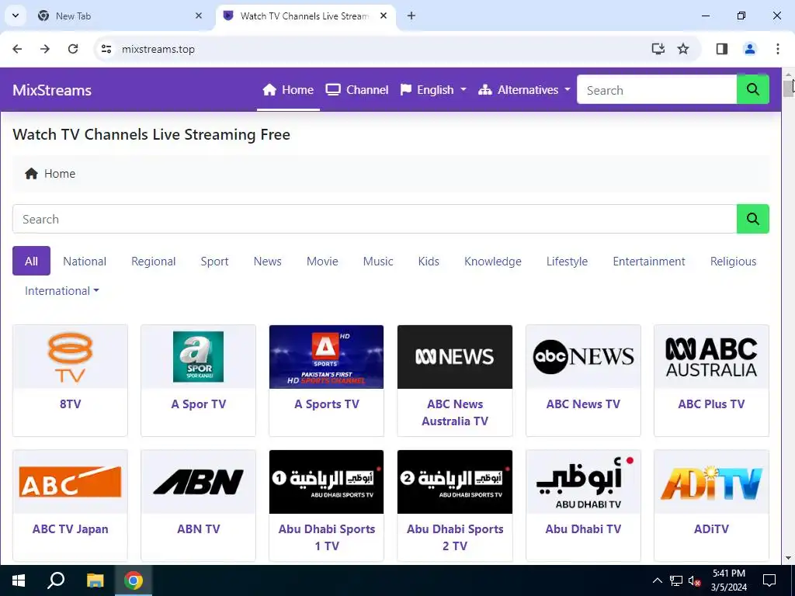Image resolution: width=795 pixels, height=596 pixels.
Task: Click the page vertical scrollbar thumb
Action: pos(789,87)
